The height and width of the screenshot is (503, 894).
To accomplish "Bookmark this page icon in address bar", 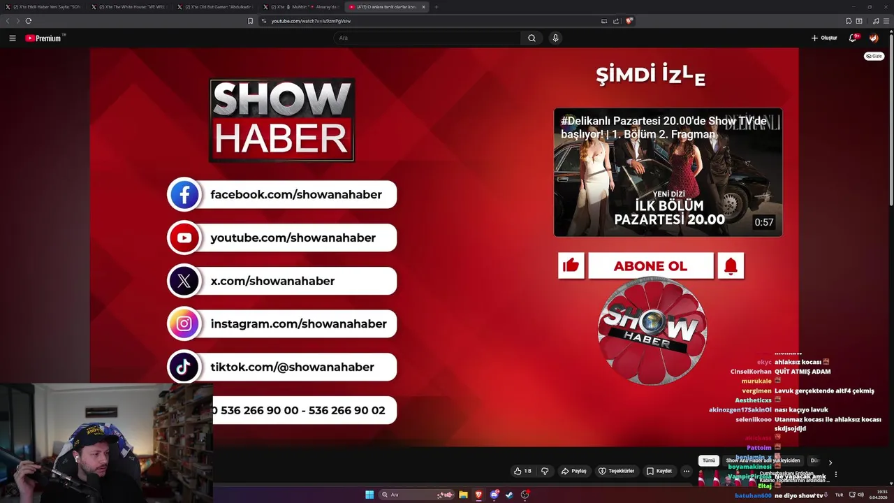I will (x=250, y=21).
